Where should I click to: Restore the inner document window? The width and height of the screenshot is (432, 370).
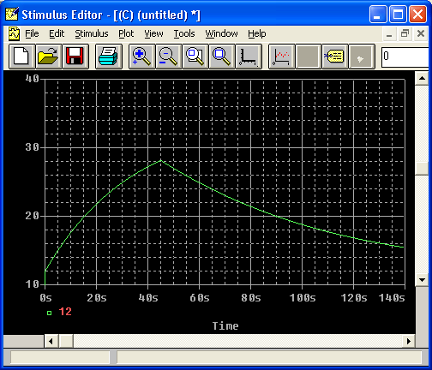click(x=405, y=33)
